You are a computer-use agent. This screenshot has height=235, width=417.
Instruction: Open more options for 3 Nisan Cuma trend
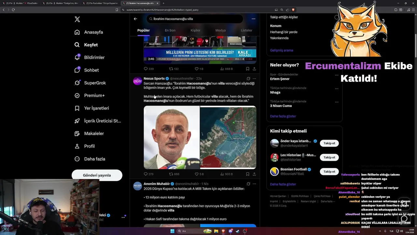(x=337, y=102)
